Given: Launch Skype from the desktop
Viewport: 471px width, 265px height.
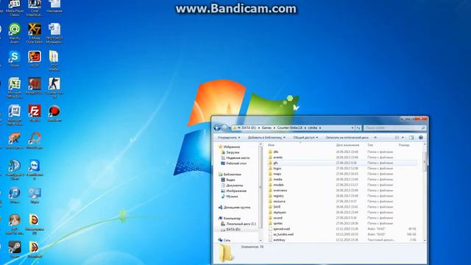Looking at the screenshot, I should [14, 59].
